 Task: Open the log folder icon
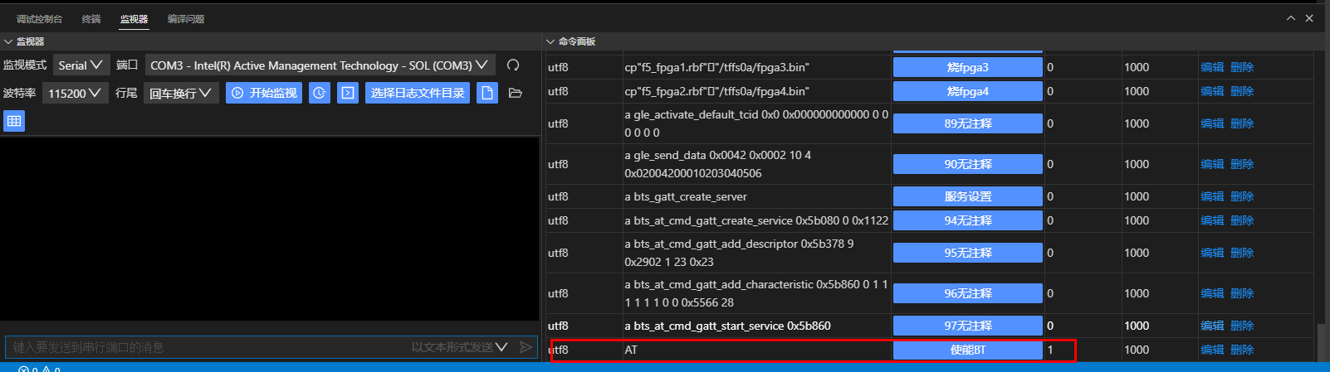pyautogui.click(x=516, y=93)
